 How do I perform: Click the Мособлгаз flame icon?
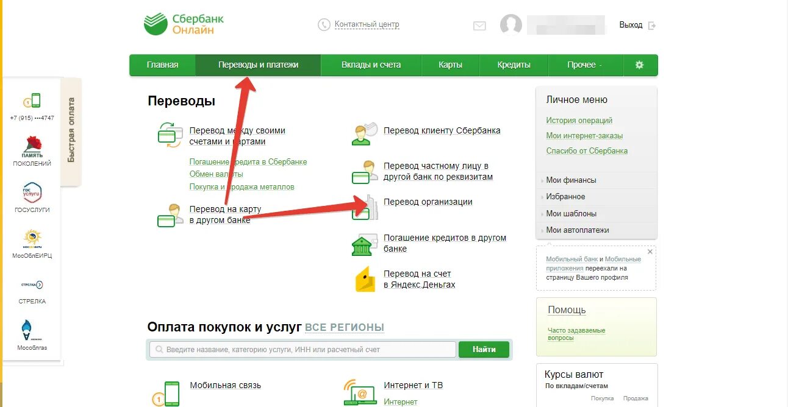click(32, 330)
